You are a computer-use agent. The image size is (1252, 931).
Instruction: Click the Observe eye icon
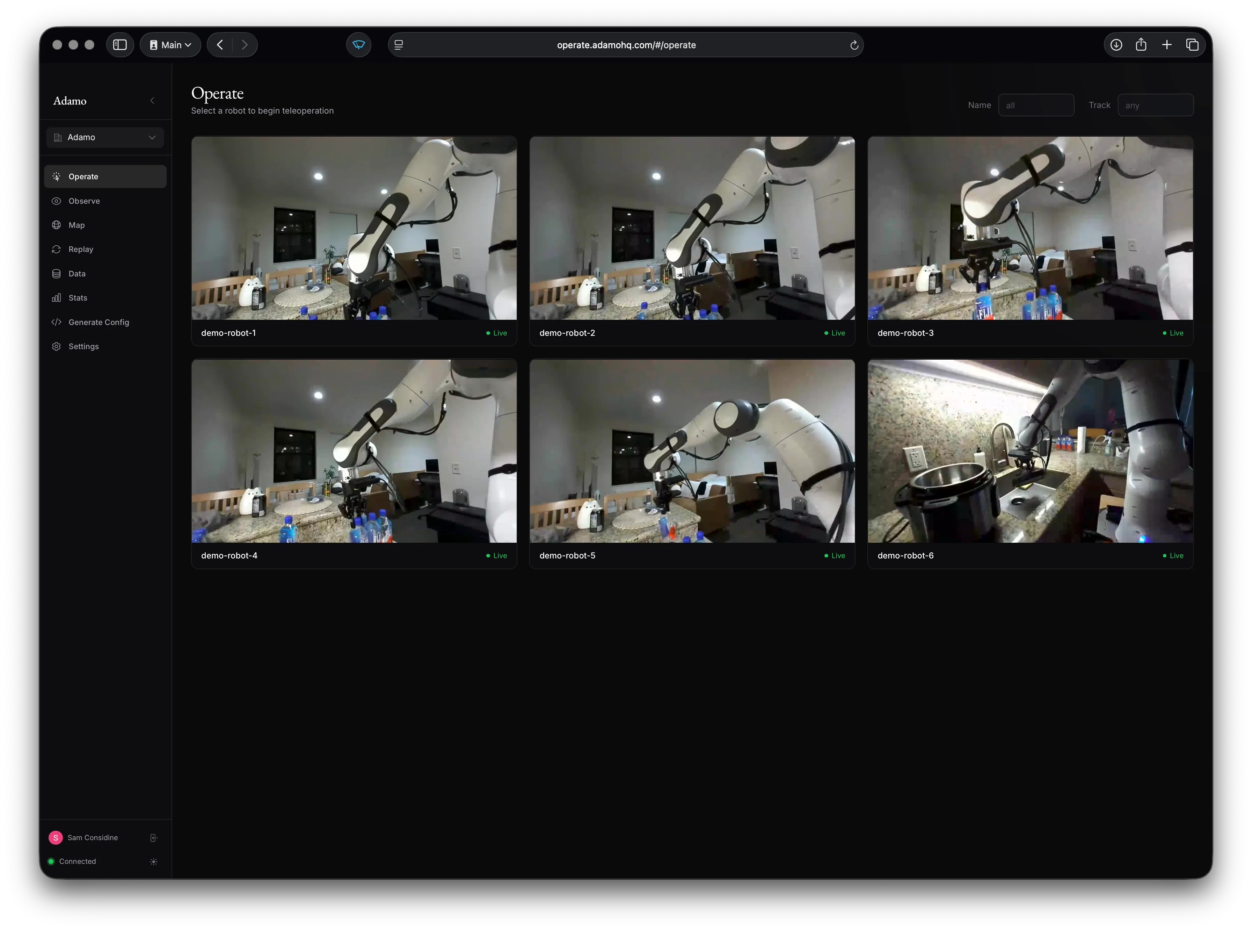point(56,201)
